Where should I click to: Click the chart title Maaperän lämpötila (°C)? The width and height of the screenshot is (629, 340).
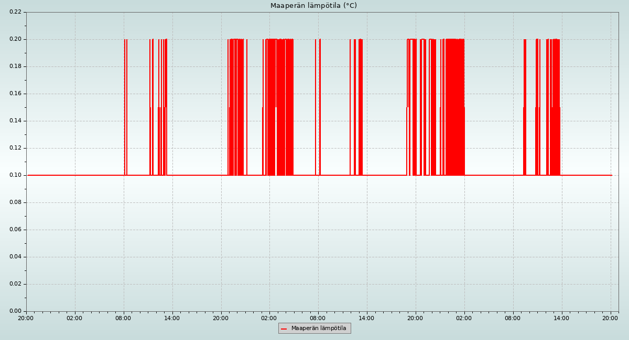(x=313, y=6)
